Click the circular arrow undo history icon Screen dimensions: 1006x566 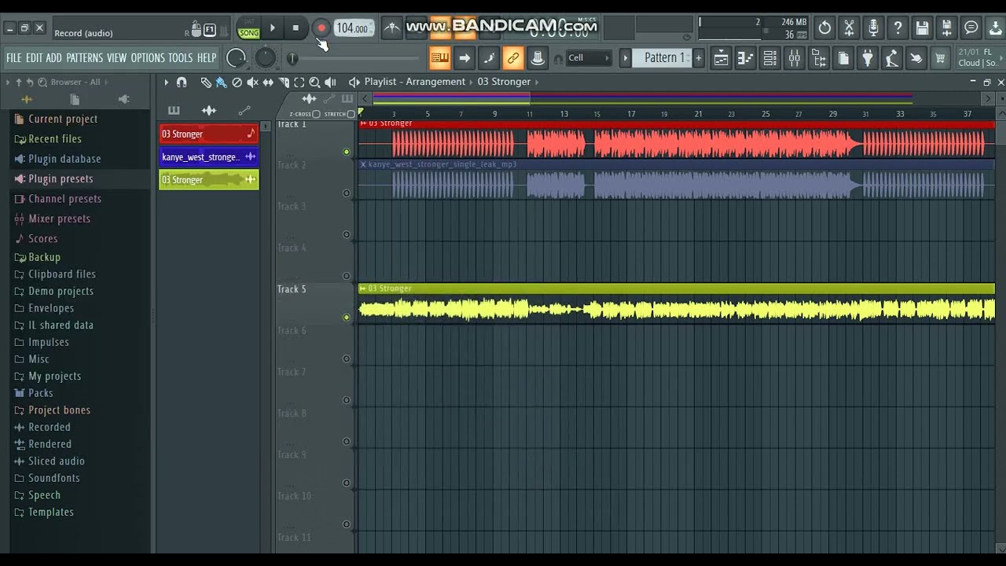(824, 28)
